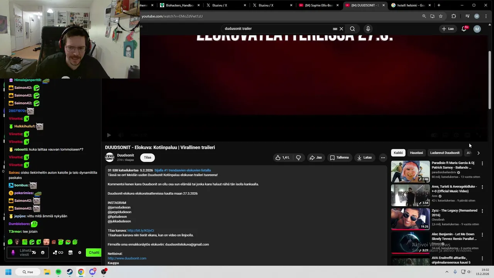Install app icon in address bar
Screen dimensions: 494x278
(x=432, y=16)
